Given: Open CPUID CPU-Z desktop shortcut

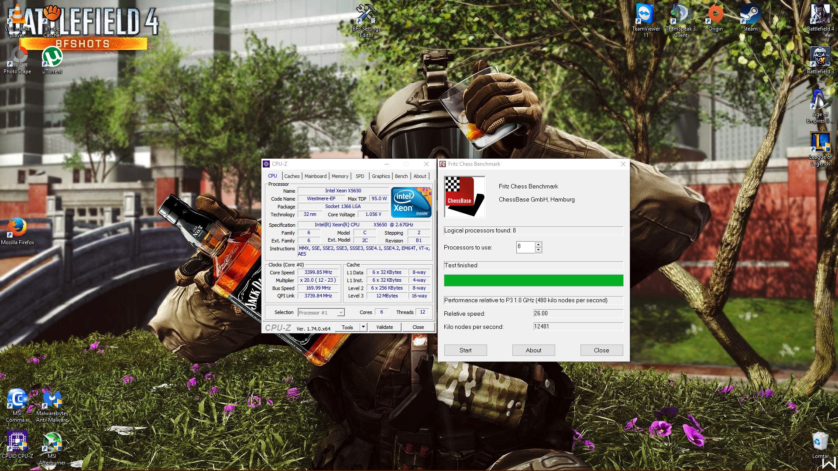Looking at the screenshot, I should [x=17, y=445].
